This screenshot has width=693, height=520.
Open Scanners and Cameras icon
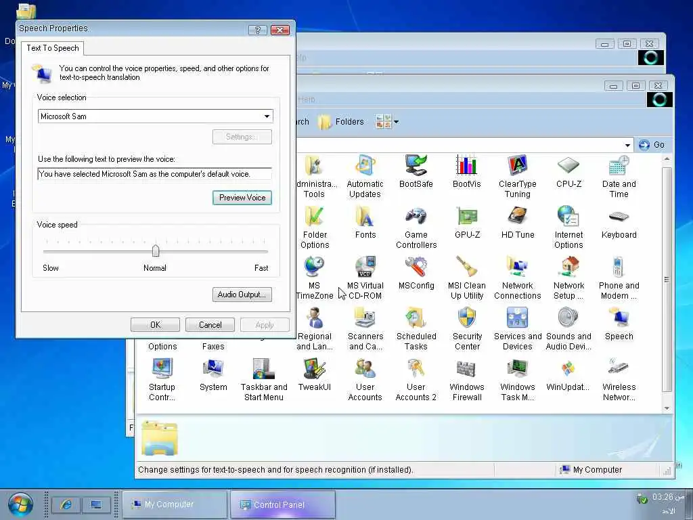click(x=365, y=329)
